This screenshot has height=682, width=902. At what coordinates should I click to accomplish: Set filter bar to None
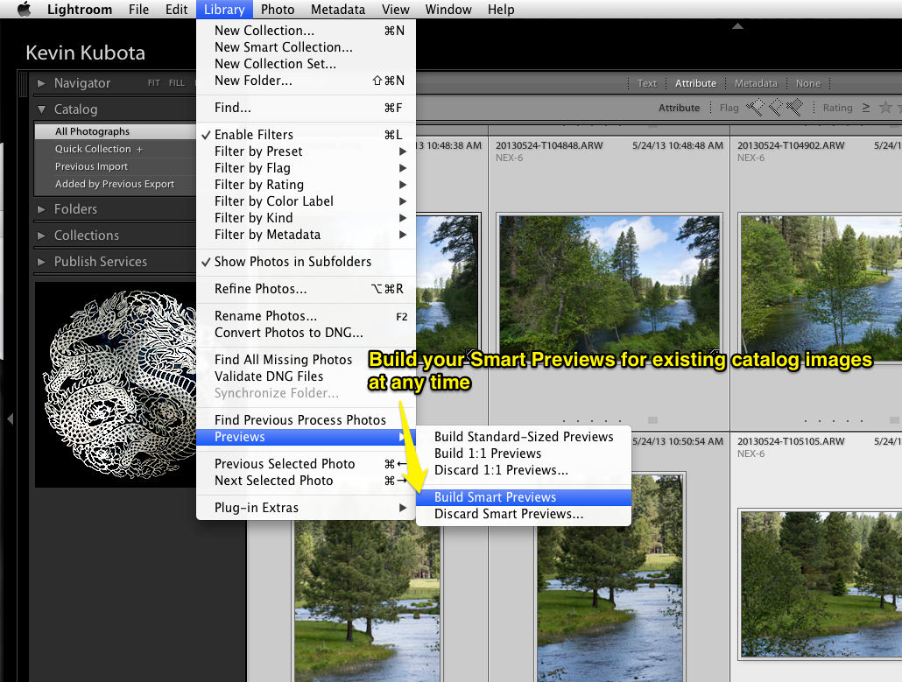(x=807, y=83)
